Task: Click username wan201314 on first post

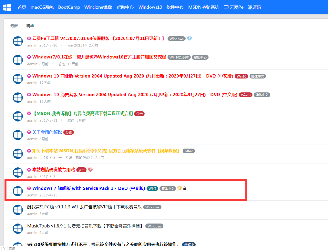Action: coord(77,45)
